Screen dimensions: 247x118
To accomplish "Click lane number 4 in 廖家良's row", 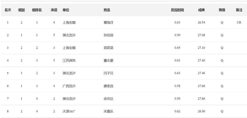I will (54, 86).
